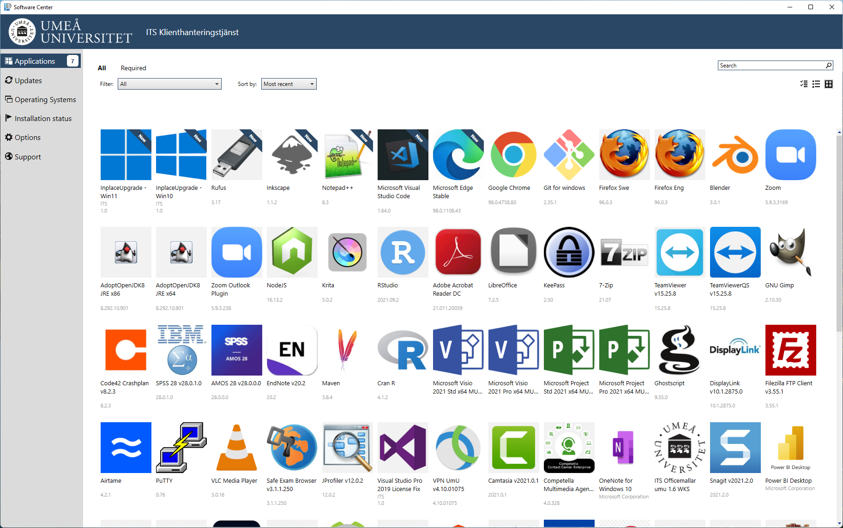Image resolution: width=843 pixels, height=528 pixels.
Task: Open Firefox Eng application
Action: (680, 155)
